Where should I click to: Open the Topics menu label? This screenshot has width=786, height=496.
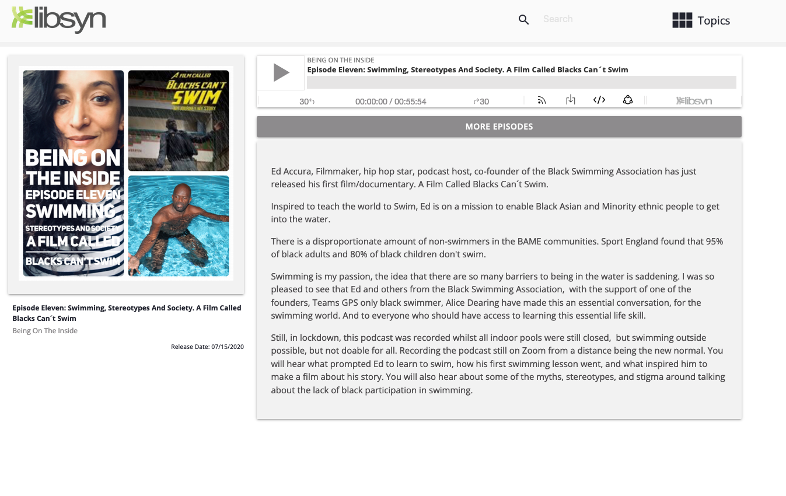click(x=714, y=20)
